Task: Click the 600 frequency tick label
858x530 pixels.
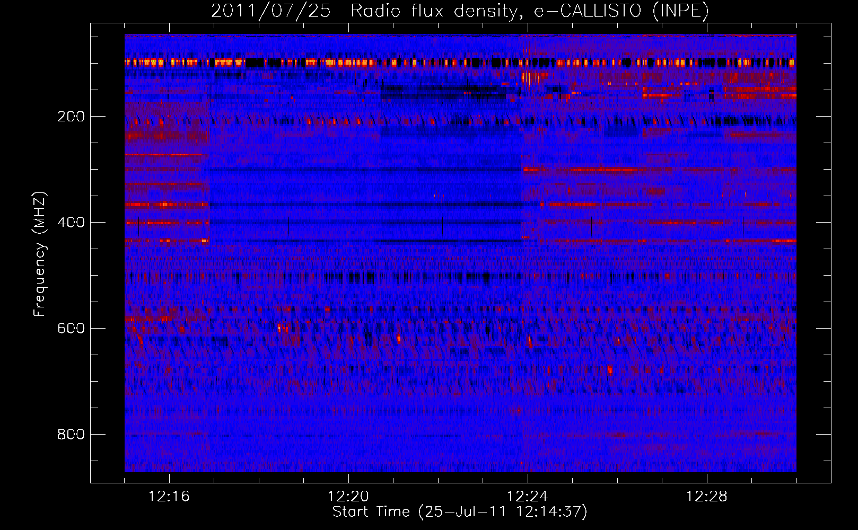Action: tap(71, 329)
